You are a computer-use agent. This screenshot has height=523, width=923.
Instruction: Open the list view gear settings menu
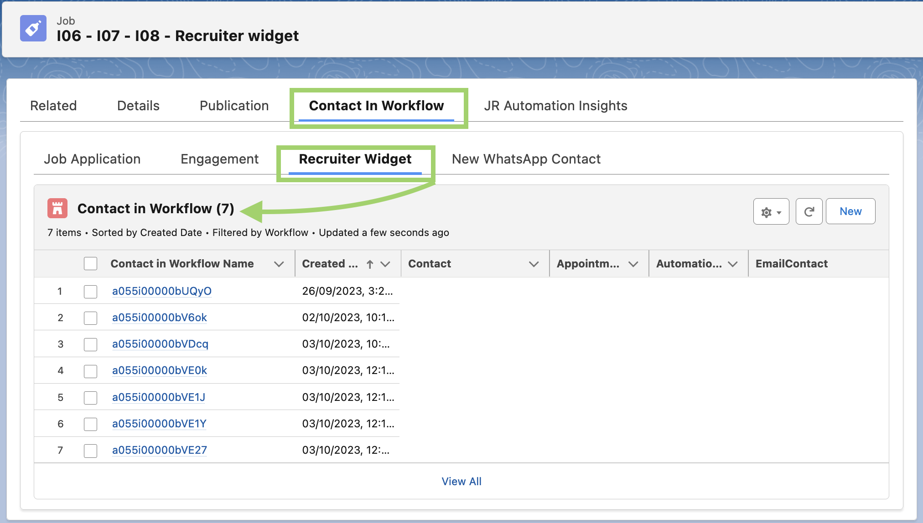771,212
